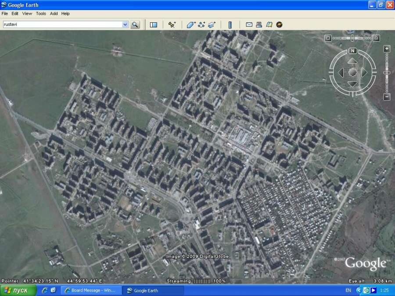
Task: Add a polygon to the map
Action: point(191,25)
